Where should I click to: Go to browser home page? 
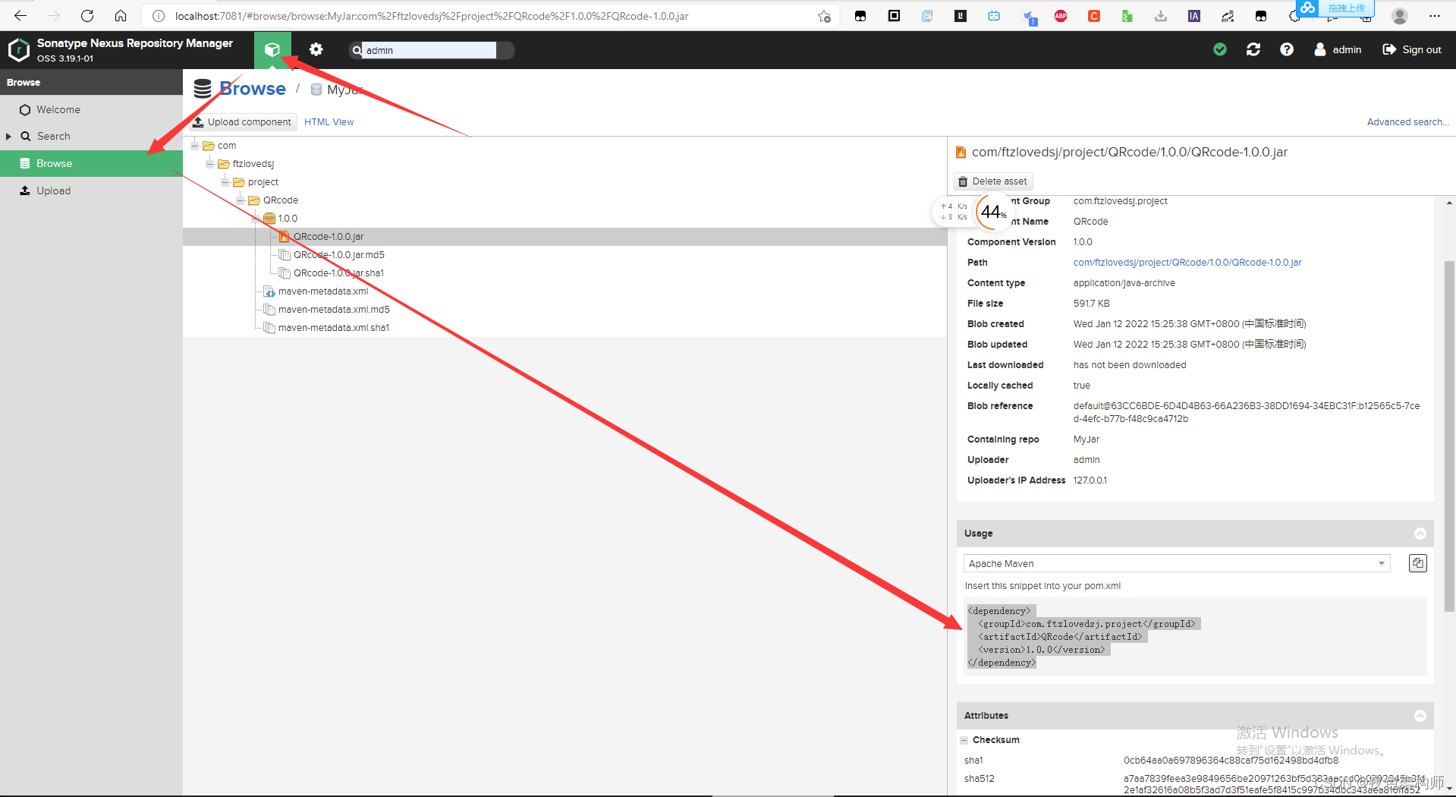(x=121, y=15)
